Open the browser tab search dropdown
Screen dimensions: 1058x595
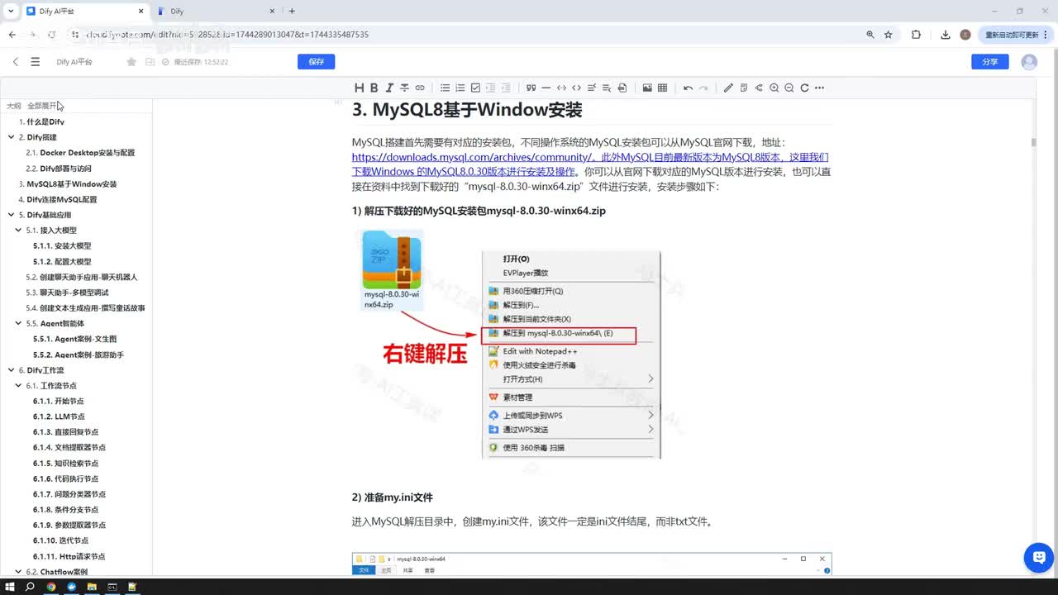click(10, 11)
